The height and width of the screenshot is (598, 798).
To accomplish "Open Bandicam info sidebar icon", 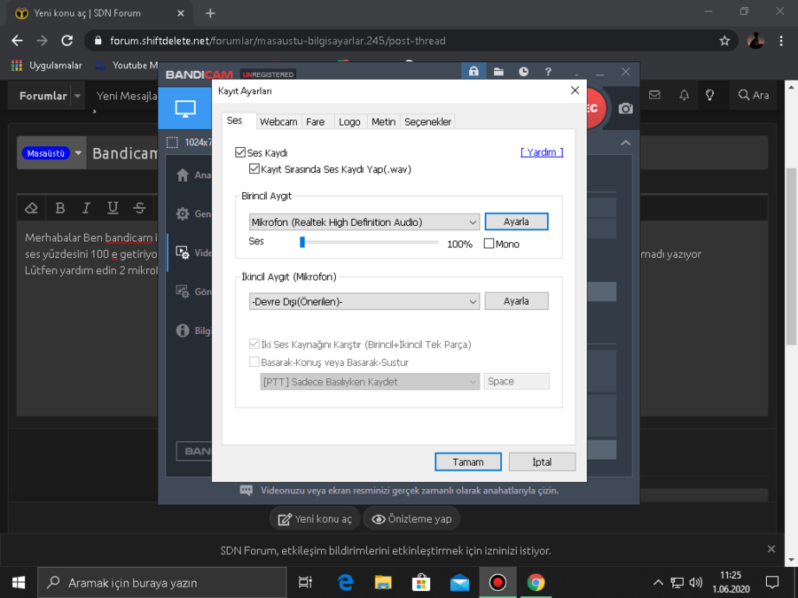I will pos(183,330).
